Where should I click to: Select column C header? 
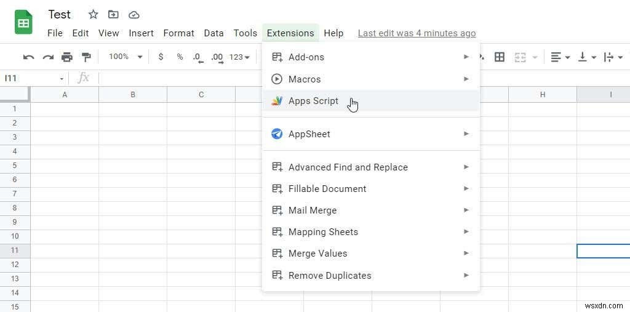click(x=201, y=95)
